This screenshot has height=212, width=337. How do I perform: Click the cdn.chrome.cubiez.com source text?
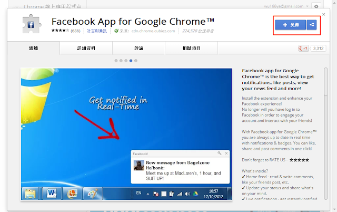pos(153,31)
